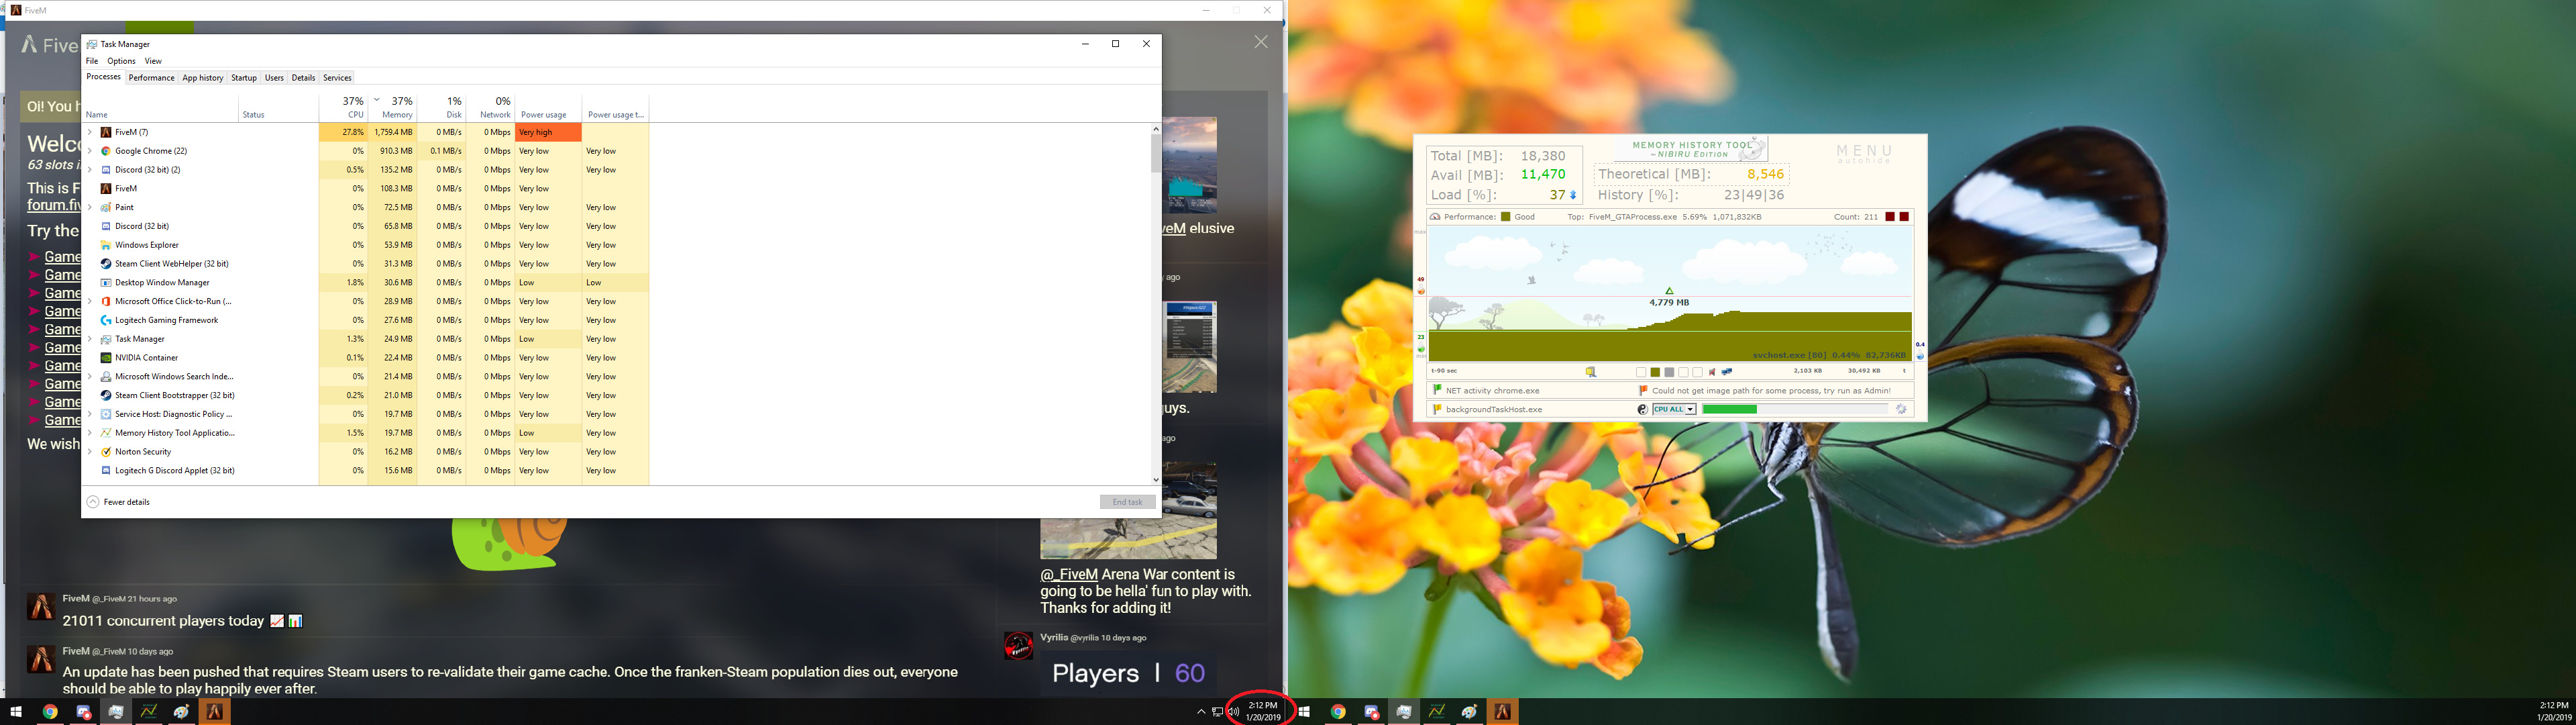The width and height of the screenshot is (2576, 725).
Task: Click the yellow notes icon near t-90 sec
Action: click(1591, 371)
